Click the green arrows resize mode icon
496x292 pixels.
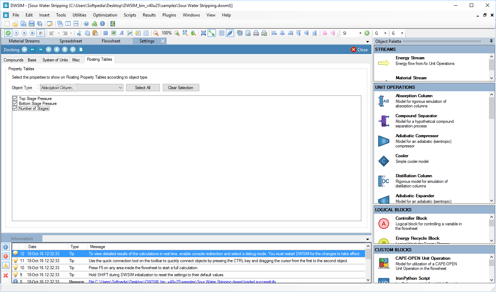(212, 33)
